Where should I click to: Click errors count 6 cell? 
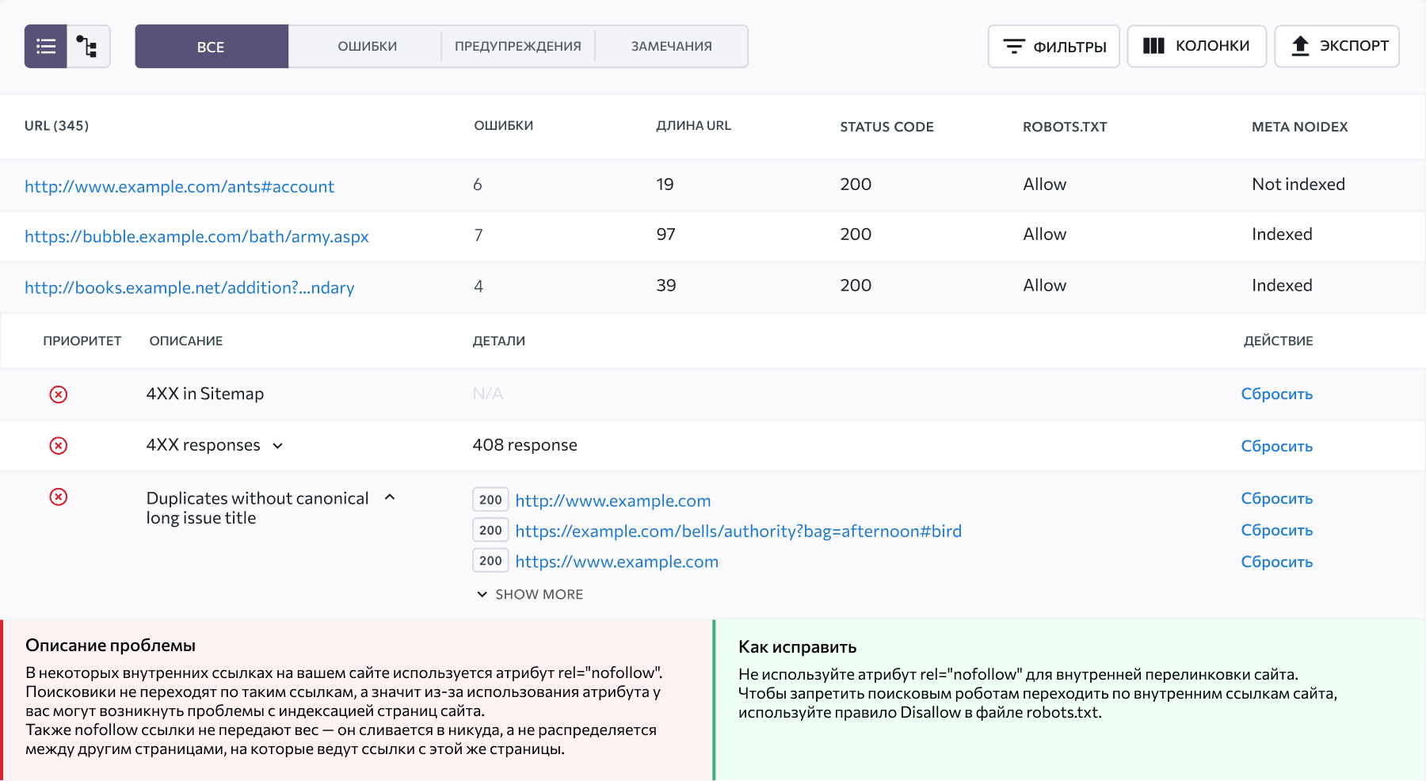[x=478, y=185]
